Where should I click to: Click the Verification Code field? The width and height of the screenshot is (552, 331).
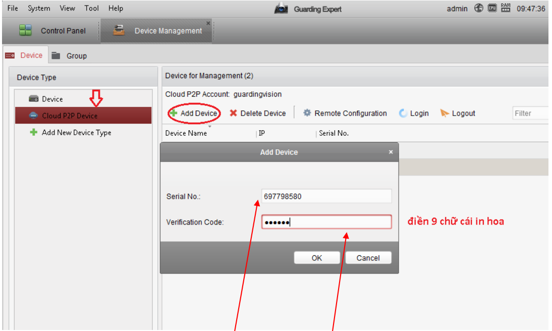326,222
